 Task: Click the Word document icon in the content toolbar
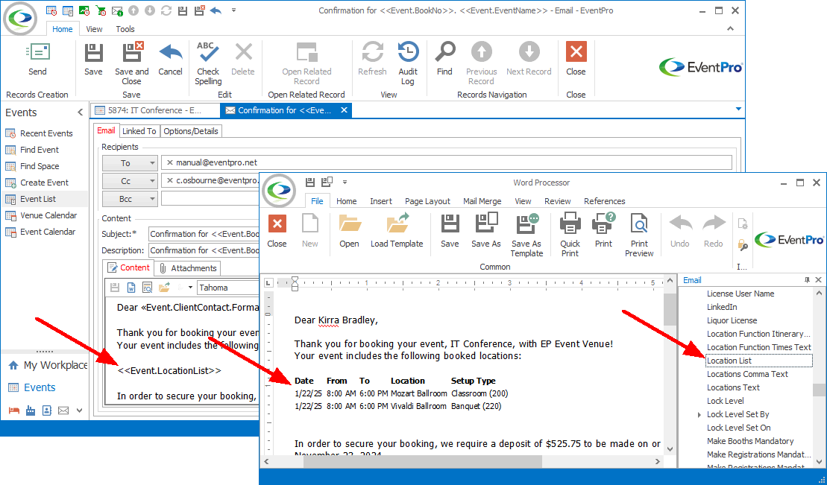point(131,288)
